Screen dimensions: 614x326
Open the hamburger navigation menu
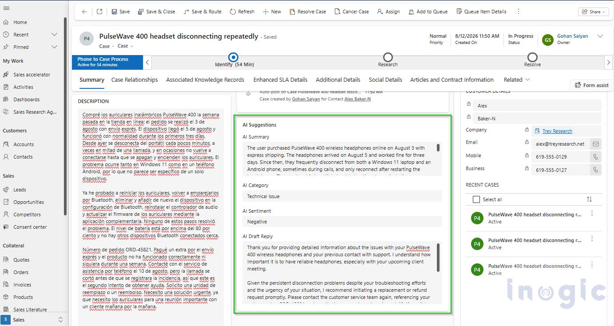pyautogui.click(x=6, y=8)
